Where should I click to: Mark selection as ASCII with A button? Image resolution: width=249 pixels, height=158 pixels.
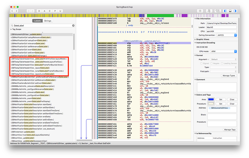(x=45, y=11)
